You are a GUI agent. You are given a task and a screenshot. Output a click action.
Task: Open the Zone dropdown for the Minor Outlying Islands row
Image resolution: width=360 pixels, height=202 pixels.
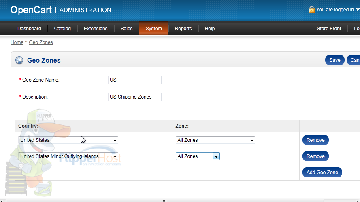tap(198, 156)
